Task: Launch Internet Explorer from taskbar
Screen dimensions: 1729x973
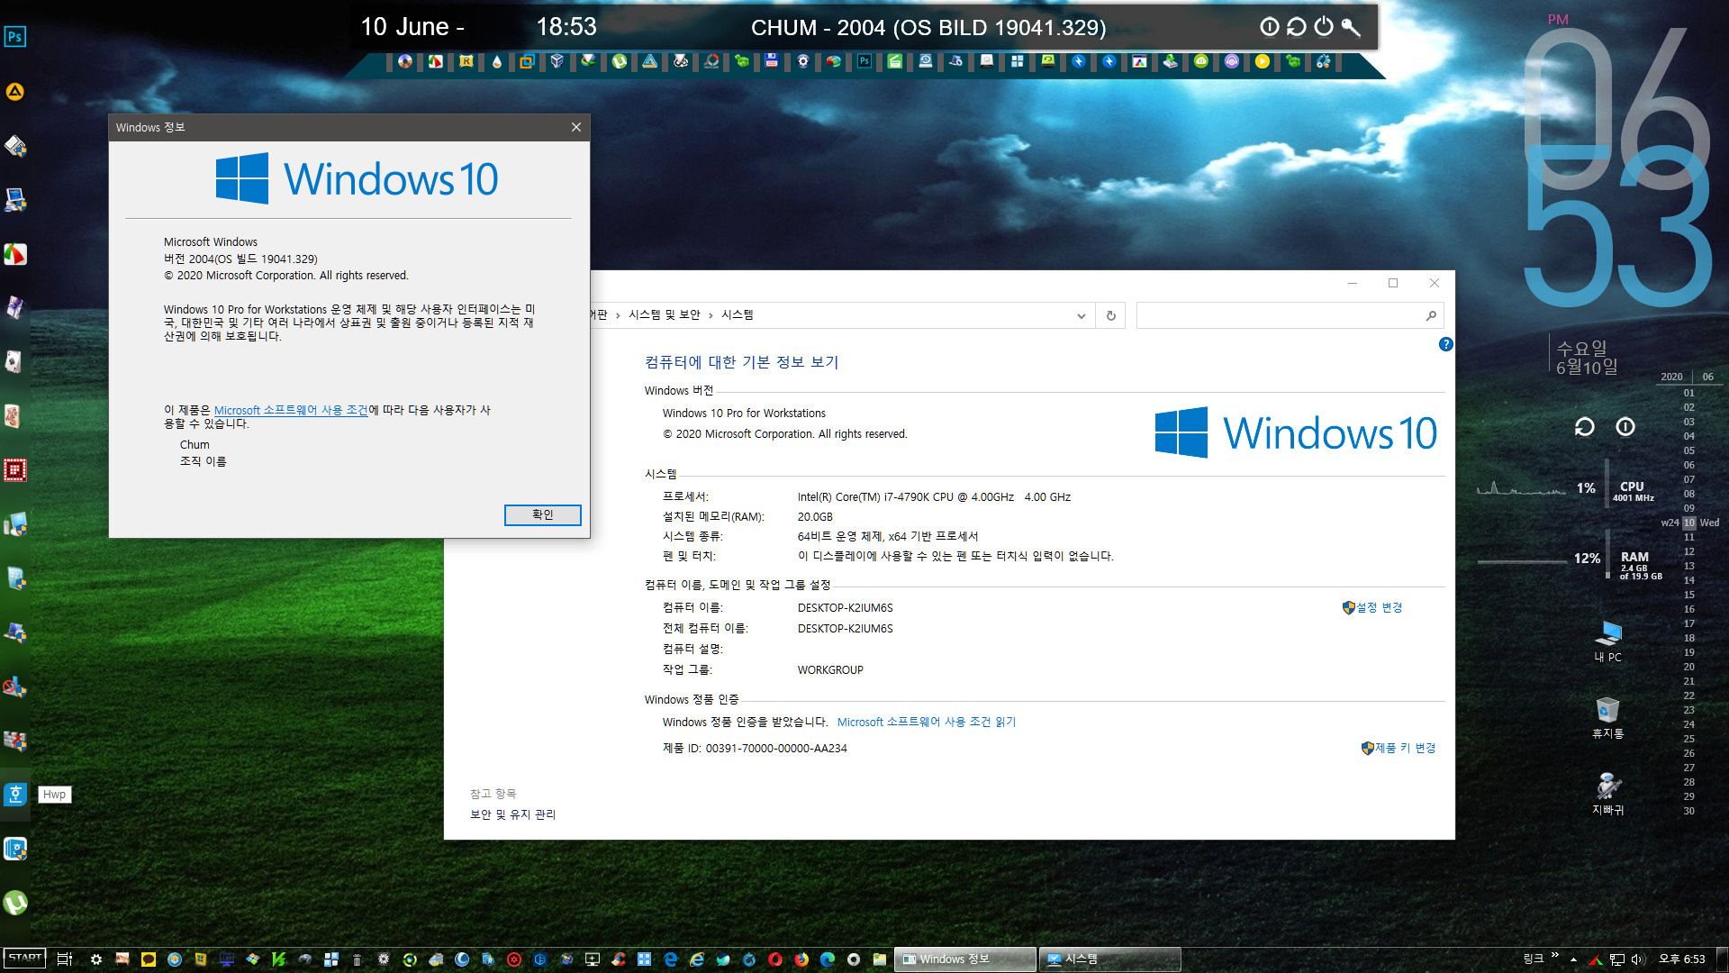Action: point(697,959)
